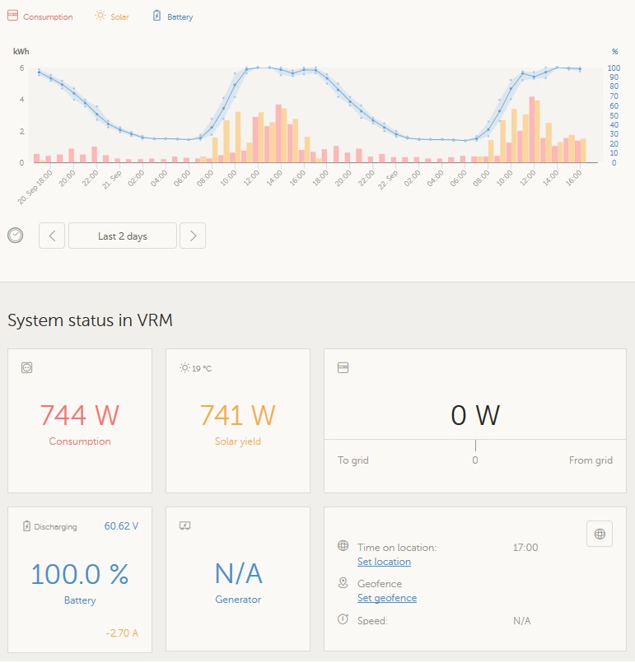Click the '20. Sep 18:00' axis label
The image size is (635, 663).
(35, 187)
